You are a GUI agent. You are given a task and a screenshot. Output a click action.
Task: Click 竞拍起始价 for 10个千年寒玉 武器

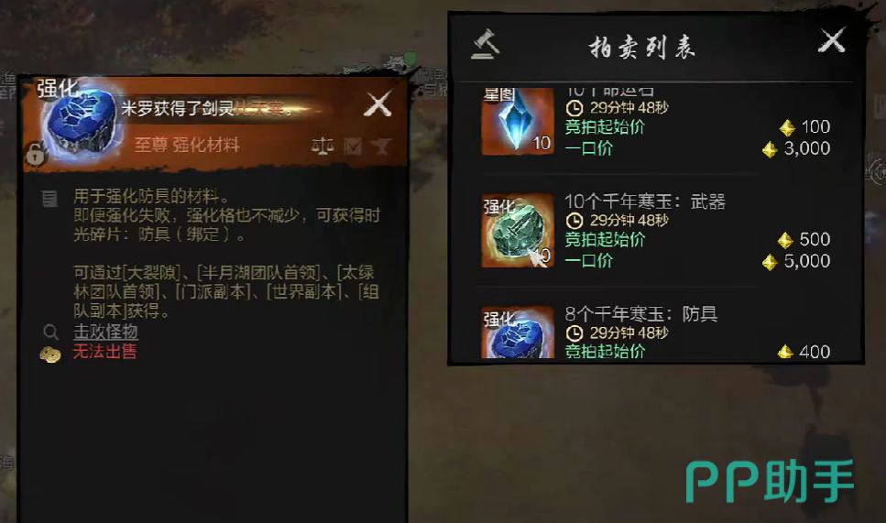(605, 239)
